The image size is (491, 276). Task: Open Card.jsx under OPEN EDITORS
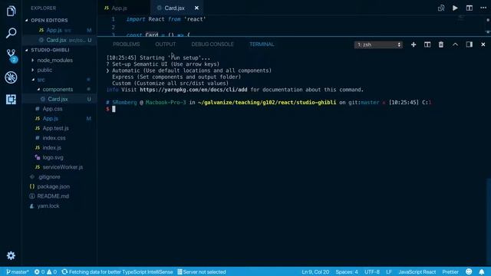[56, 40]
